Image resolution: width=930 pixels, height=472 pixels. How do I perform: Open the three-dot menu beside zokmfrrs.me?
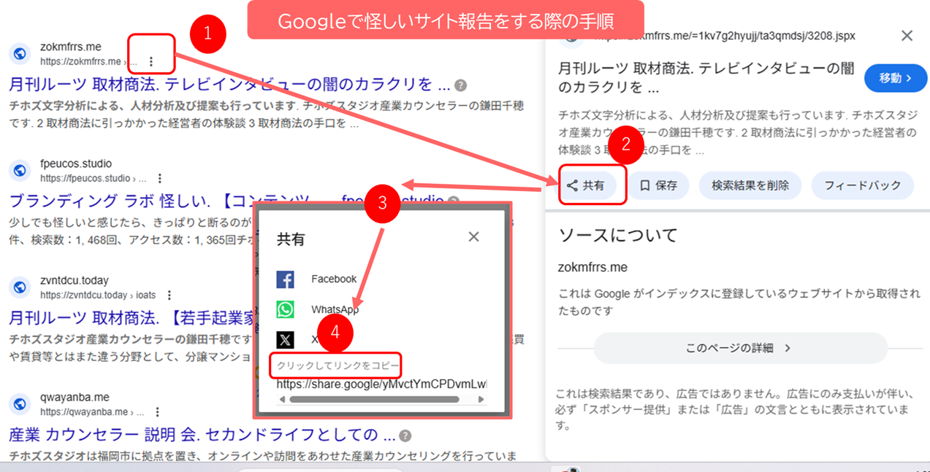pyautogui.click(x=151, y=61)
